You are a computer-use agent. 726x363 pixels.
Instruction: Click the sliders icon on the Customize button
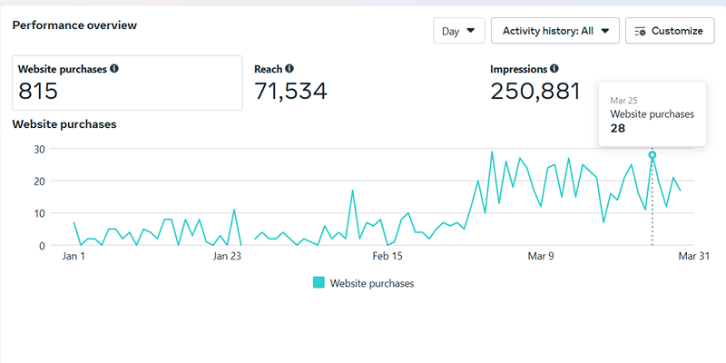(641, 31)
